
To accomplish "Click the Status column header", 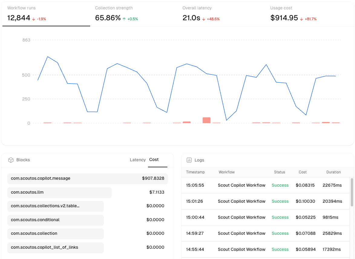I will (280, 172).
